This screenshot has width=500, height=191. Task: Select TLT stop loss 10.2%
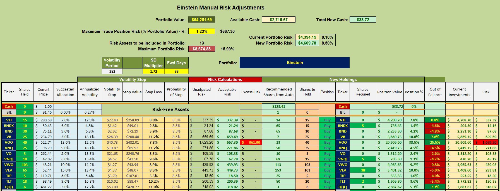click(153, 181)
